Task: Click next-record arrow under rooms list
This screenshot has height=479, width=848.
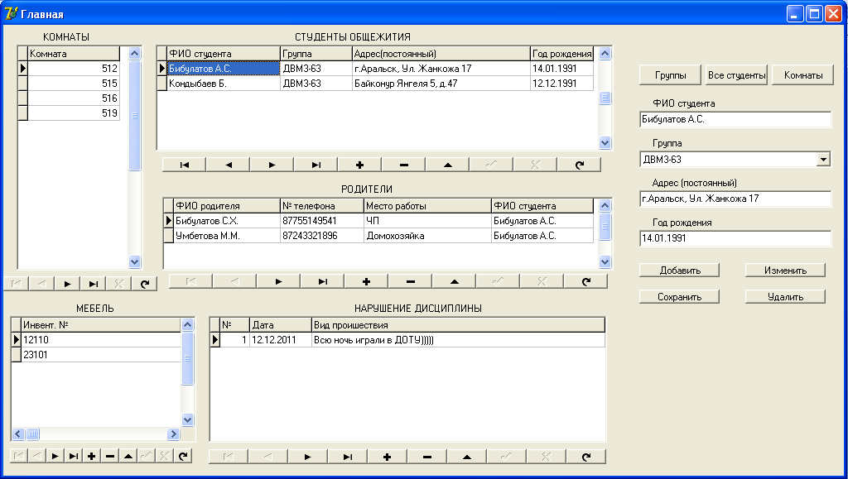Action: click(x=68, y=284)
